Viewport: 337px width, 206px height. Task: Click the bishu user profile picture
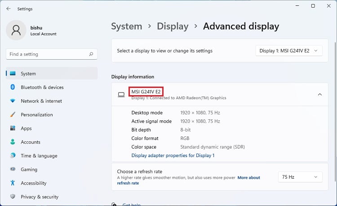click(16, 30)
